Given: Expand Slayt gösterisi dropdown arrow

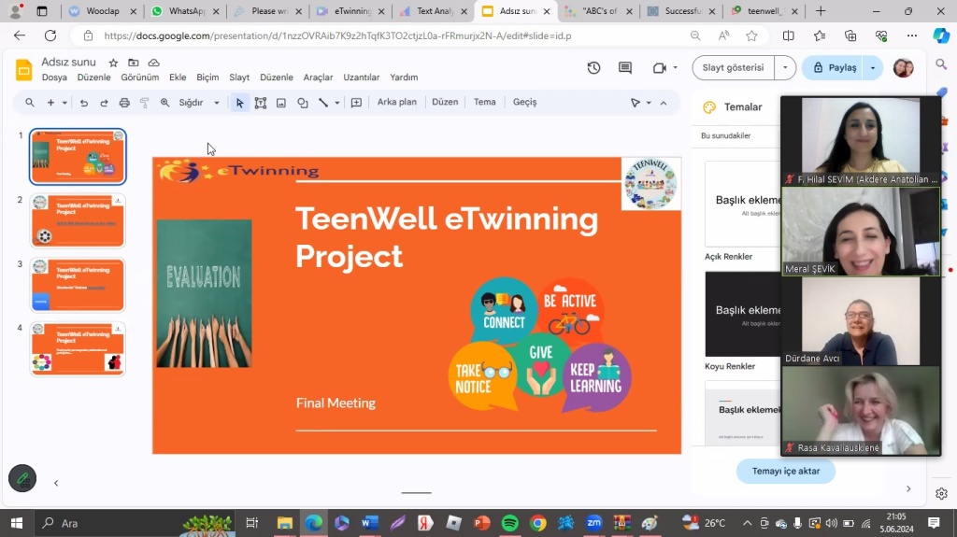Looking at the screenshot, I should 785,68.
